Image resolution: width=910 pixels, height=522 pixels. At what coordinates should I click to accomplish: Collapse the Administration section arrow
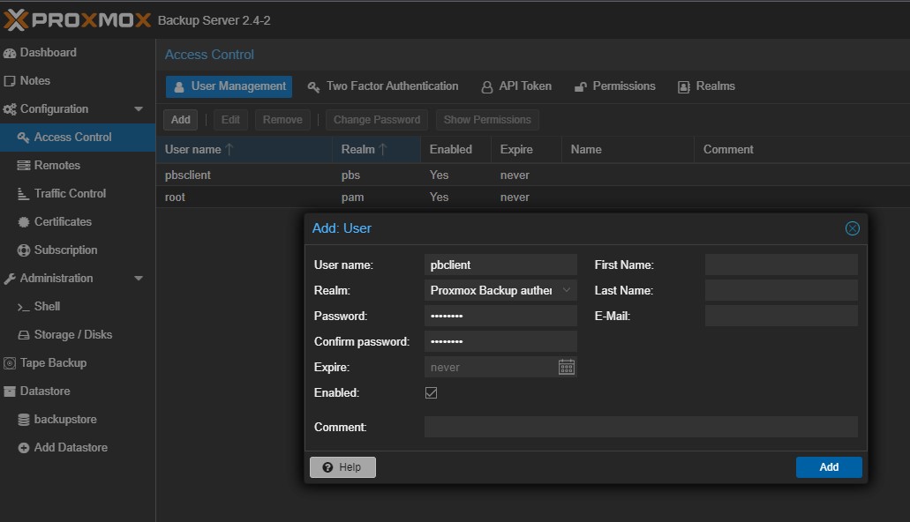[x=139, y=279]
